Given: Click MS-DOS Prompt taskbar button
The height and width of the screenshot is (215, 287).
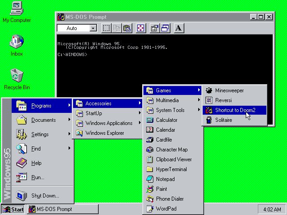Looking at the screenshot, I should point(63,209).
